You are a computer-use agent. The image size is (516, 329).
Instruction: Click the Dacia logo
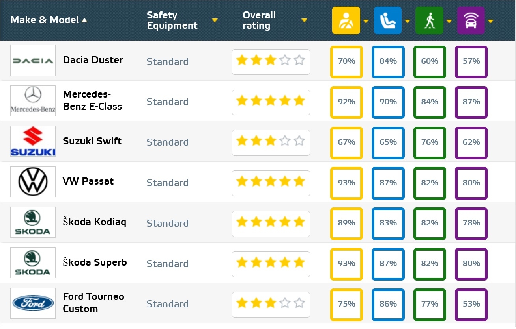33,61
